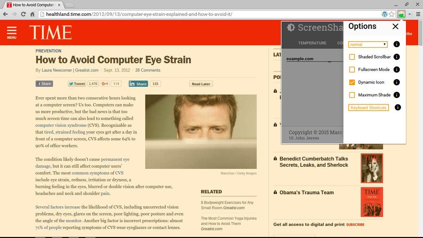Open info icon next to Keyboard Shortcuts

(x=398, y=108)
